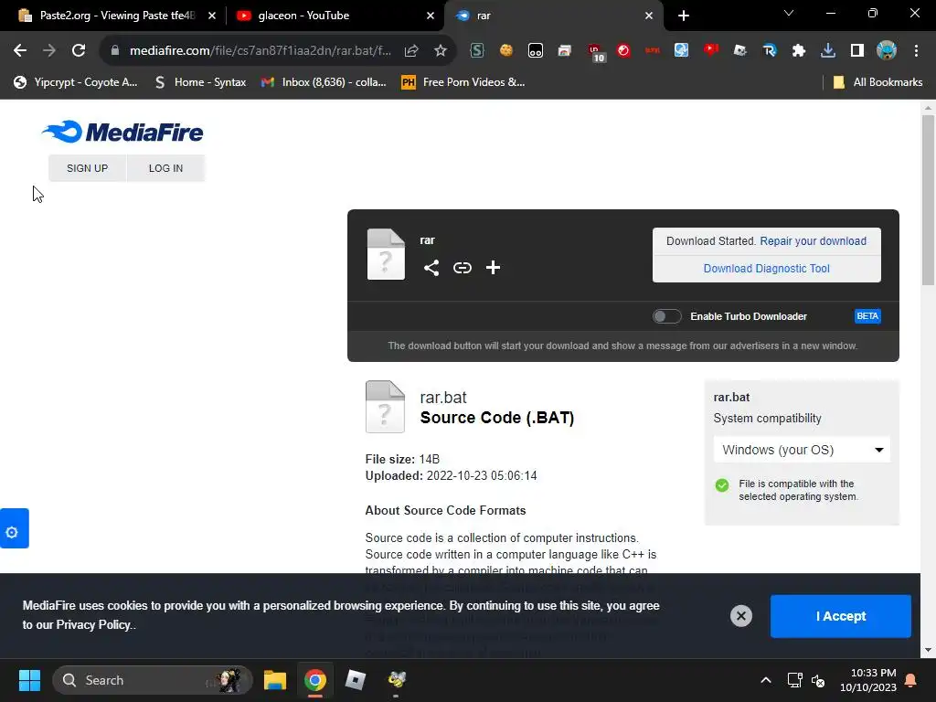Click the plus icon to add file
This screenshot has width=936, height=702.
(x=493, y=268)
